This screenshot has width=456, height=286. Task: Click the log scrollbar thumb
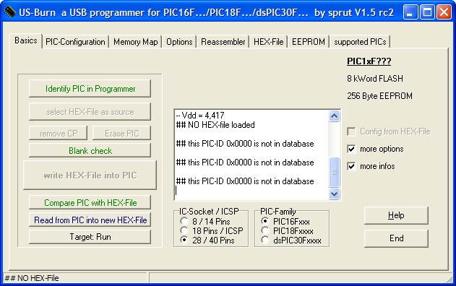334,172
